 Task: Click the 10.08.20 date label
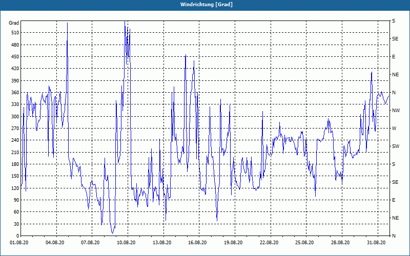pyautogui.click(x=126, y=243)
